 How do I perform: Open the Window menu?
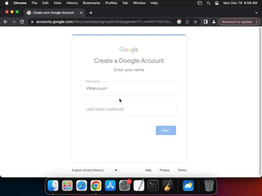point(139,3)
